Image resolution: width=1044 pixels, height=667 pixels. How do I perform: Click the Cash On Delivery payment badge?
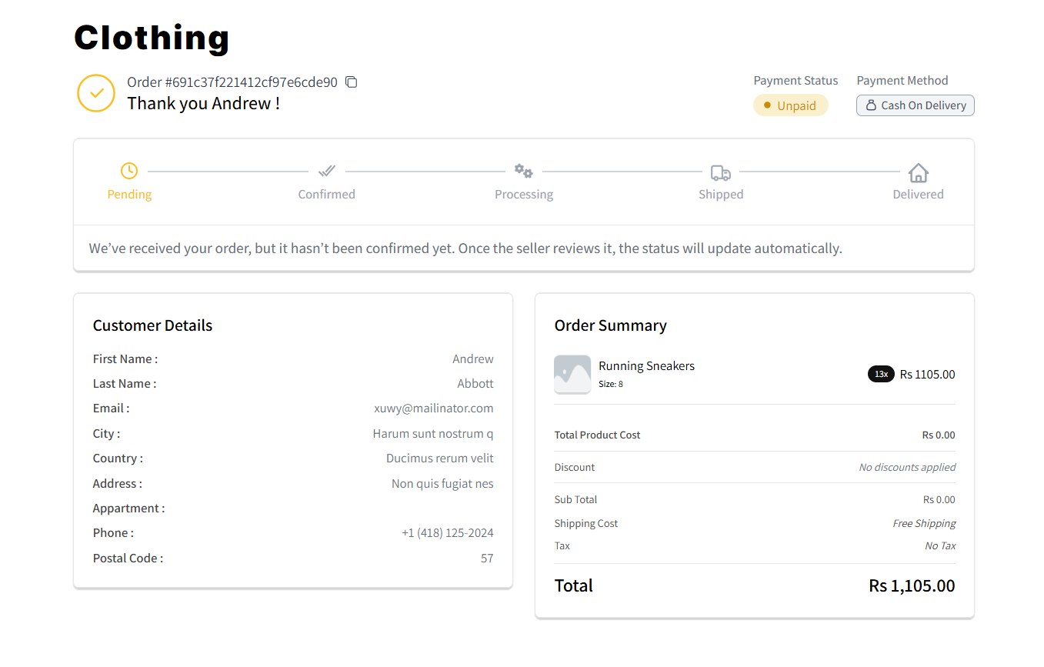coord(915,105)
